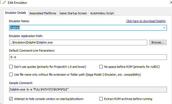Click the Sample Command label
The width and height of the screenshot is (172, 104).
(x=21, y=83)
